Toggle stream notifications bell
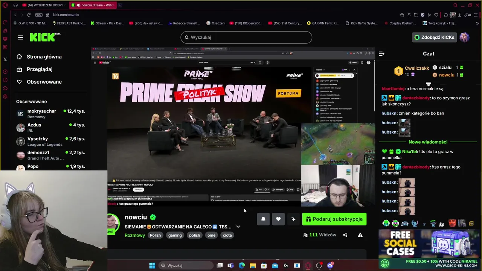The height and width of the screenshot is (271, 482). 263,219
